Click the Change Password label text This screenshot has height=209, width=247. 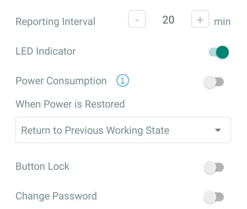pyautogui.click(x=56, y=196)
